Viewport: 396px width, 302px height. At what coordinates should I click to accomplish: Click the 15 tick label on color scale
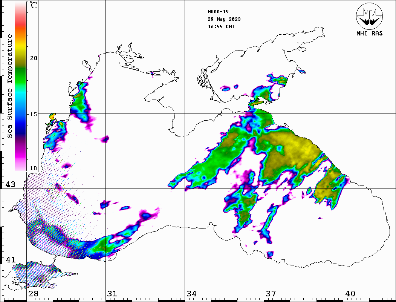click(x=34, y=114)
